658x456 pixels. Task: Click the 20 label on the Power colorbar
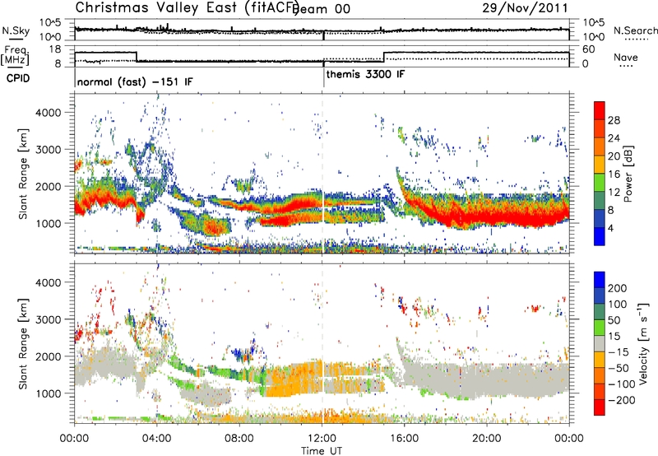pos(614,156)
